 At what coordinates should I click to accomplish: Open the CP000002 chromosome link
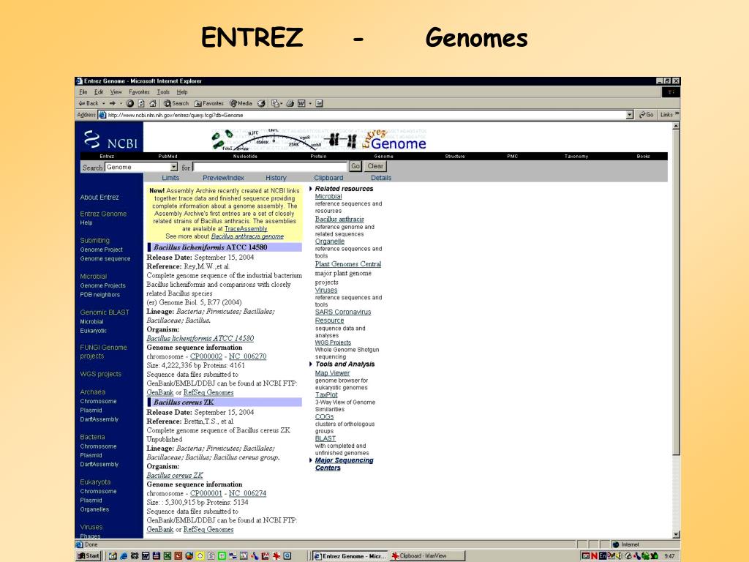point(206,356)
